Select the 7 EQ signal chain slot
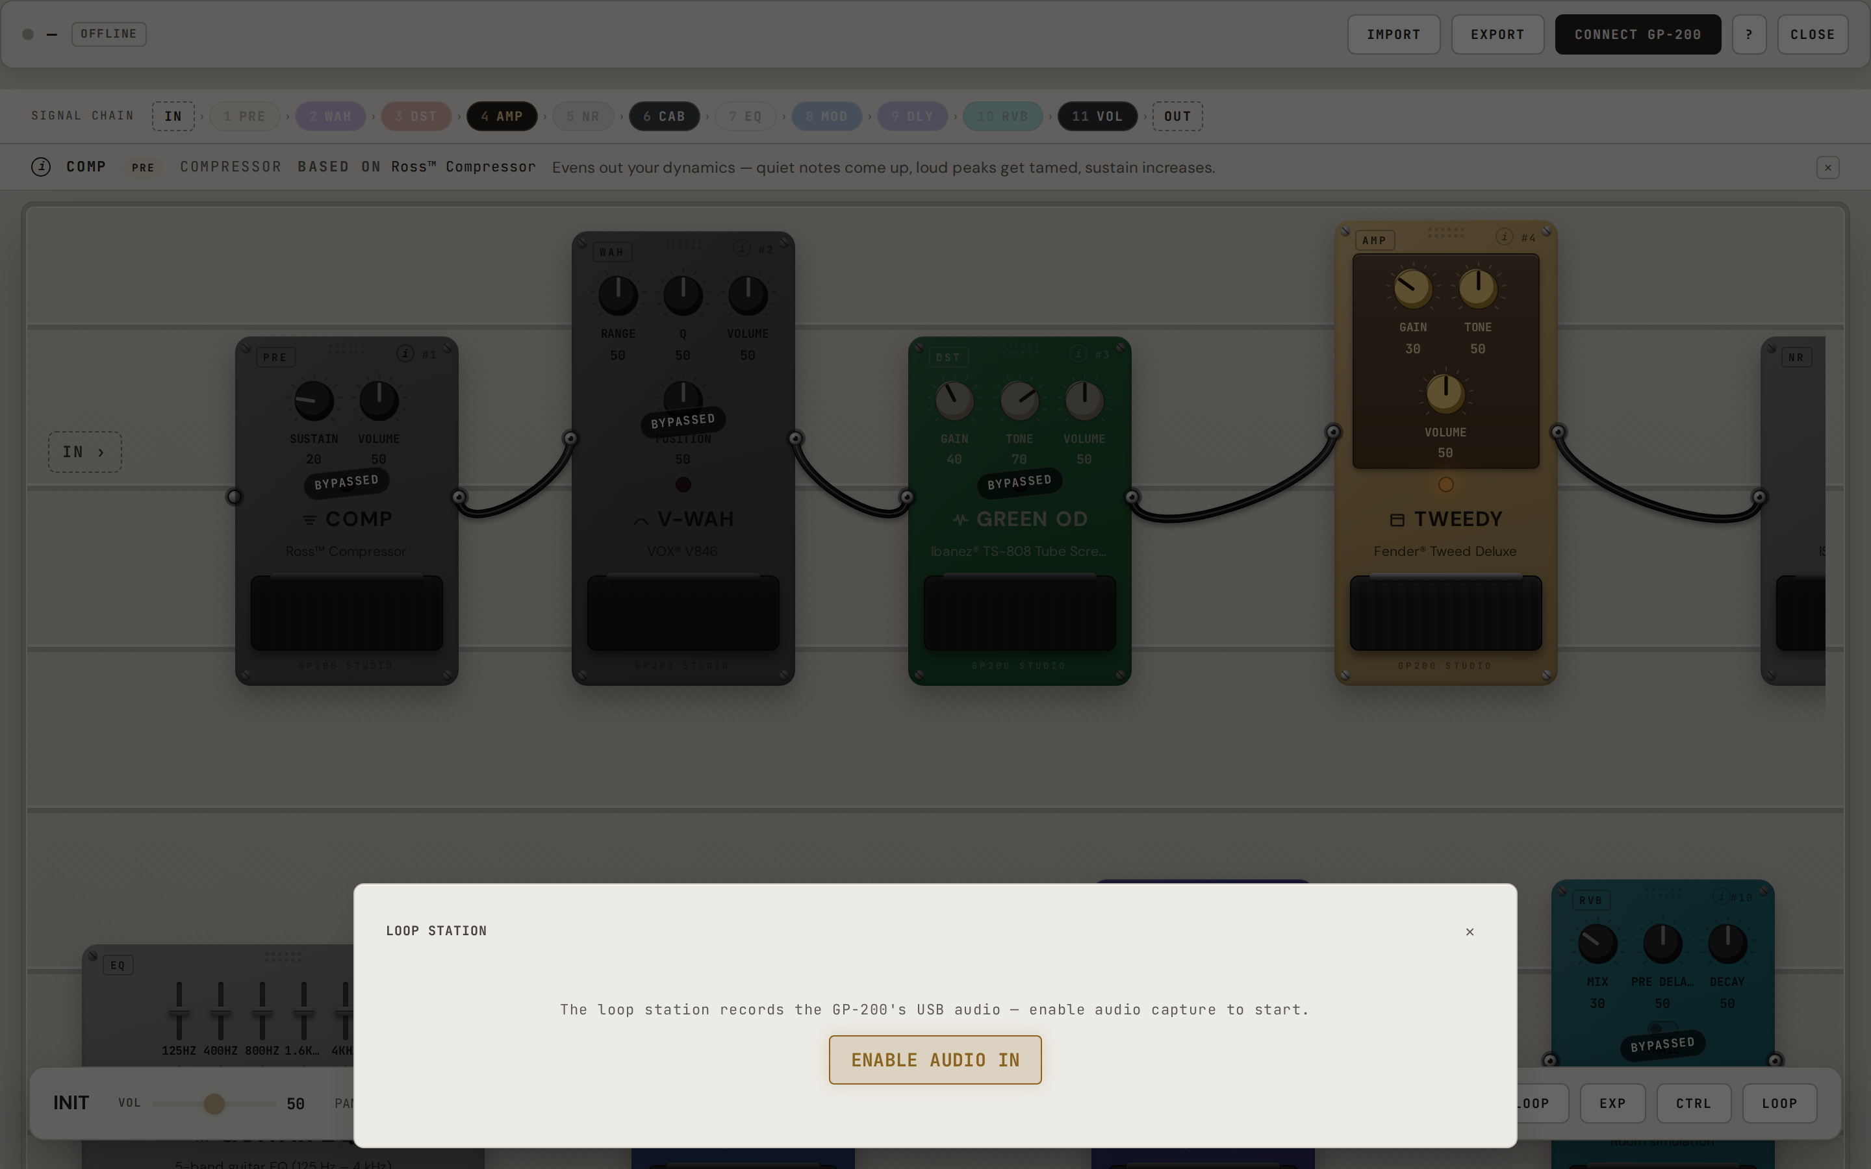1871x1169 pixels. [x=745, y=116]
